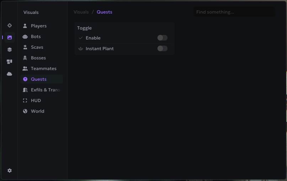This screenshot has height=181, width=287.
Task: Select the Quests sidebar item
Action: coord(39,79)
